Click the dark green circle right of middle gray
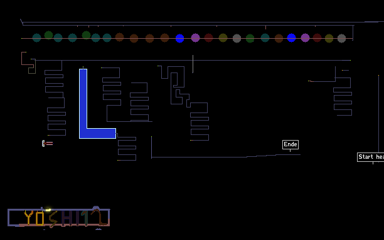The image size is (384, 240). tap(250, 38)
